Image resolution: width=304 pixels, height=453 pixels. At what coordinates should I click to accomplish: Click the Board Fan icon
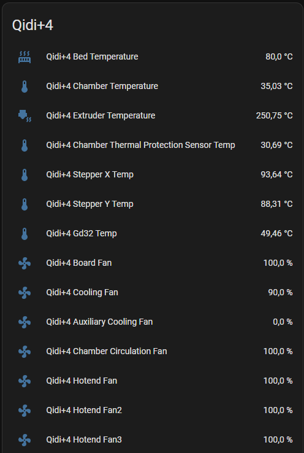[25, 263]
